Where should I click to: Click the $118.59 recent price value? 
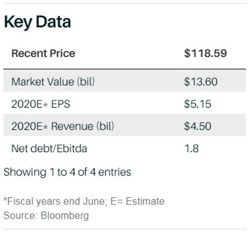point(205,53)
